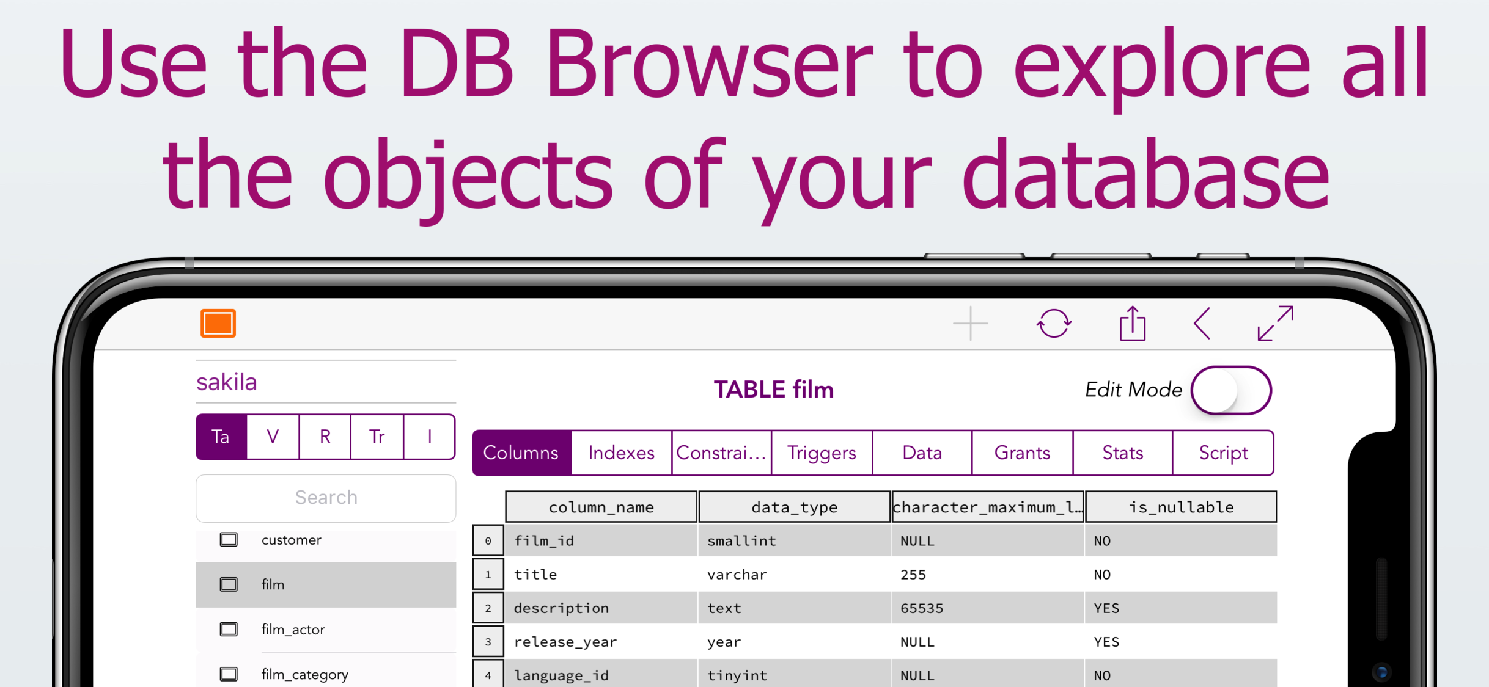This screenshot has width=1489, height=687.
Task: Click the character_maximum_l… column header
Action: (x=988, y=507)
